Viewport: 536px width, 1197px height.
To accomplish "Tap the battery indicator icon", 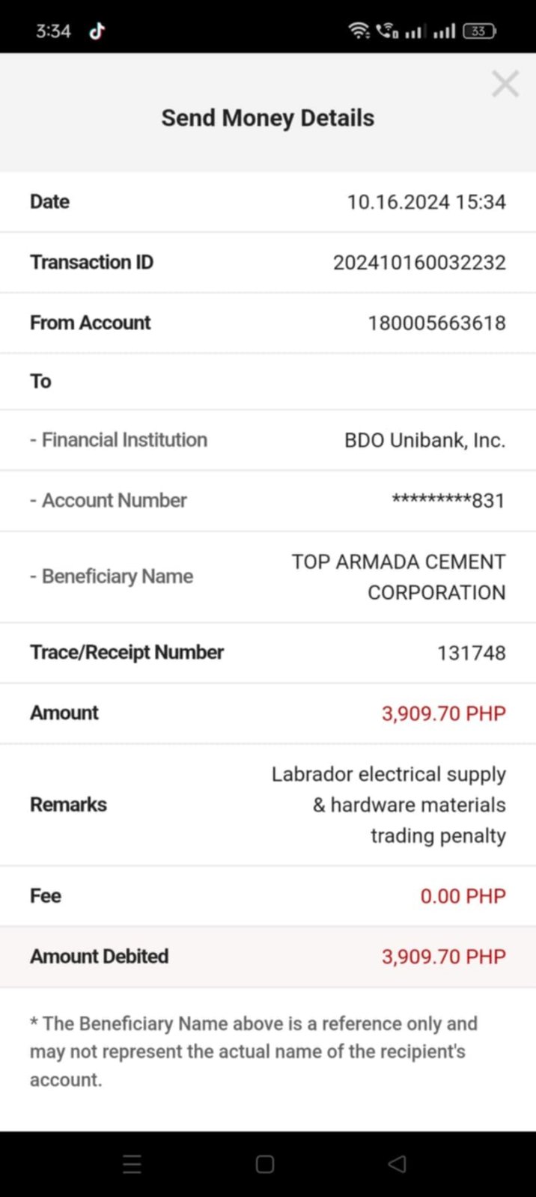I will tap(479, 31).
